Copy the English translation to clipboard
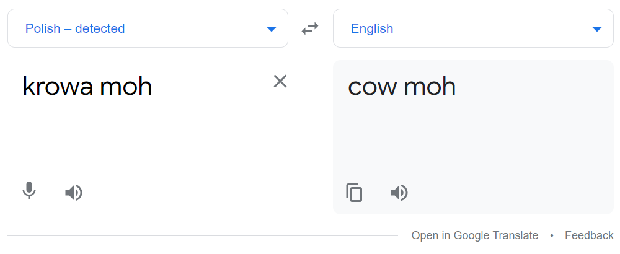Viewport: 620px width, 254px height. 354,193
